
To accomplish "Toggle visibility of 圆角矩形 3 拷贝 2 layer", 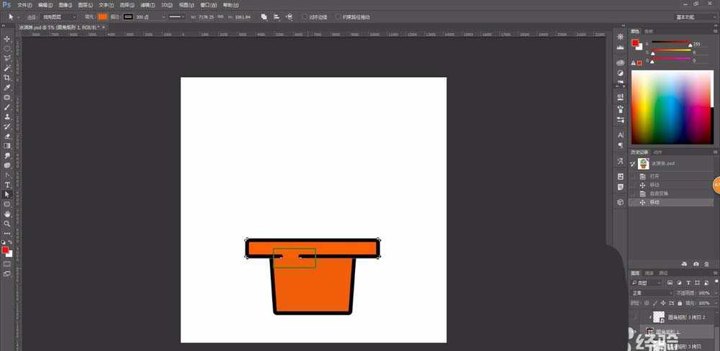I will click(634, 316).
